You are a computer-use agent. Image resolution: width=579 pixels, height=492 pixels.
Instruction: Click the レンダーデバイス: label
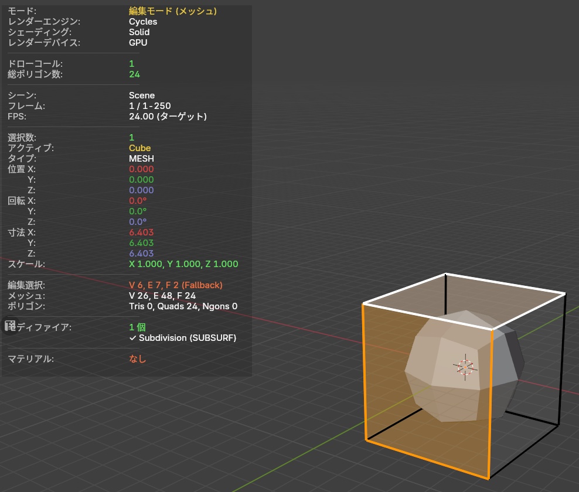(x=44, y=43)
